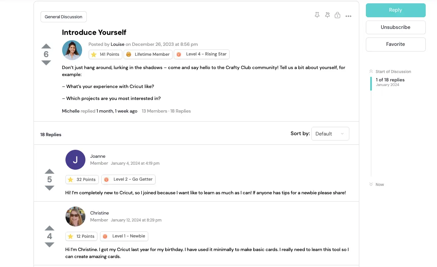Viewport: 437px width, 267px height.
Task: Jump to Now in the timeline
Action: pyautogui.click(x=379, y=184)
